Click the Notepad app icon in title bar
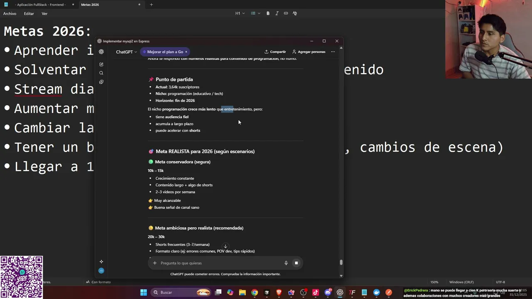 [x=6, y=5]
